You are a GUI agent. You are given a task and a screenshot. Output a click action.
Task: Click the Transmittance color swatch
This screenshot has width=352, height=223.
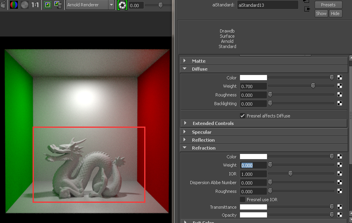pyautogui.click(x=253, y=207)
